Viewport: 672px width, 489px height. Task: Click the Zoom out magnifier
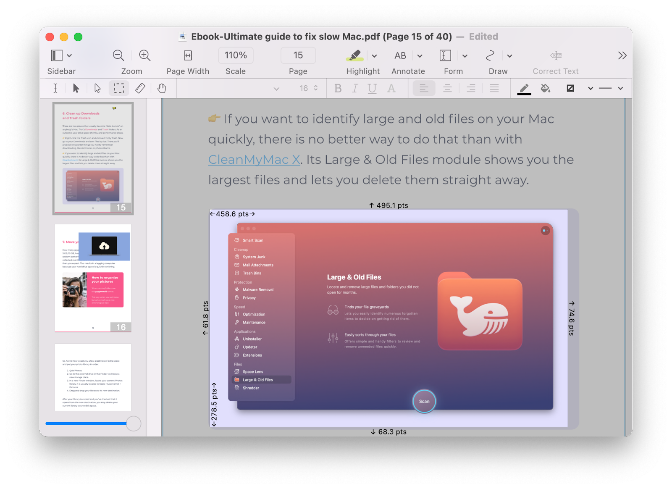(x=118, y=55)
